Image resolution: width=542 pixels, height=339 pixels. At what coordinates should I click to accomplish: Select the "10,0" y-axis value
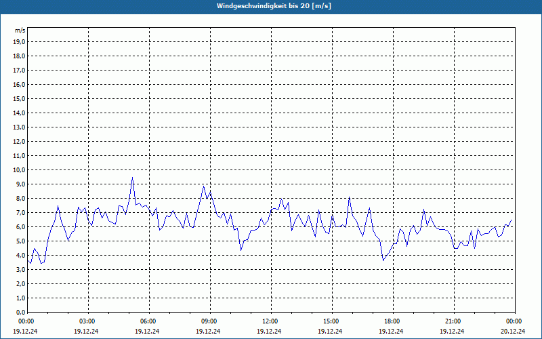point(19,170)
